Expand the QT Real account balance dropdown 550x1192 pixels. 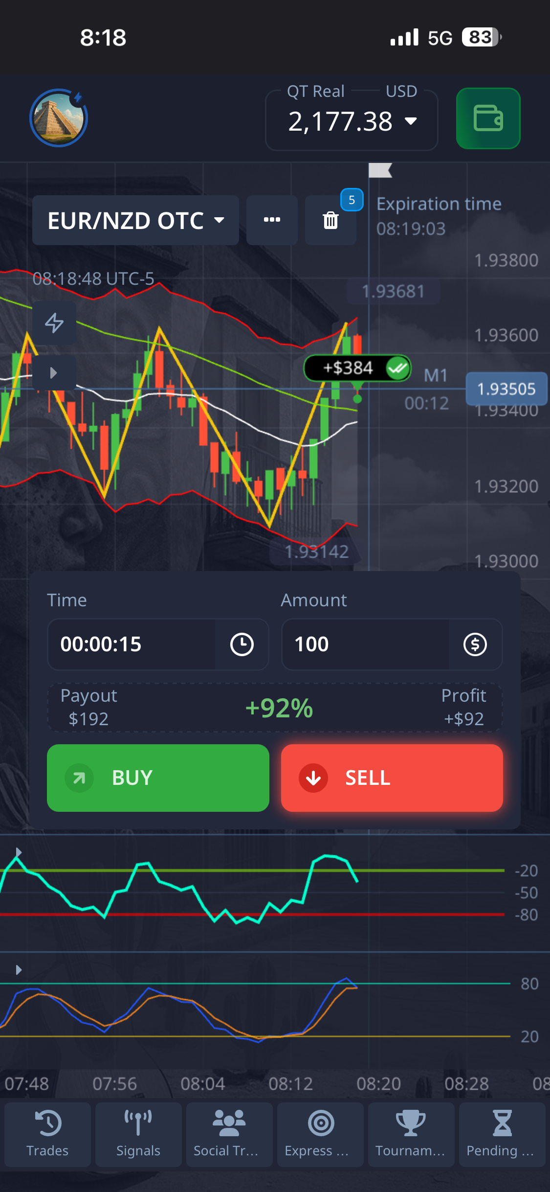pyautogui.click(x=351, y=121)
